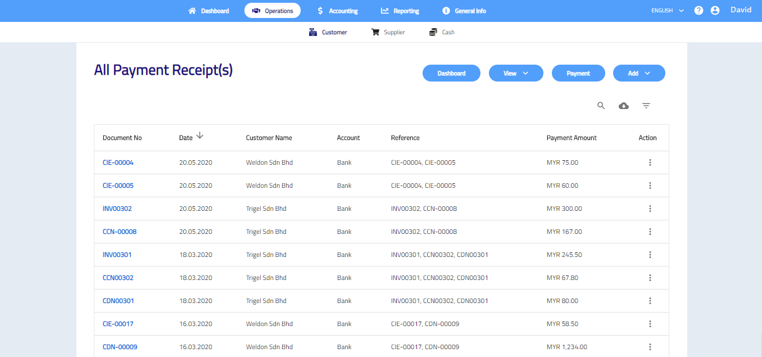Image resolution: width=762 pixels, height=357 pixels.
Task: Open three-dot menu for CDN00301 row
Action: (x=650, y=301)
